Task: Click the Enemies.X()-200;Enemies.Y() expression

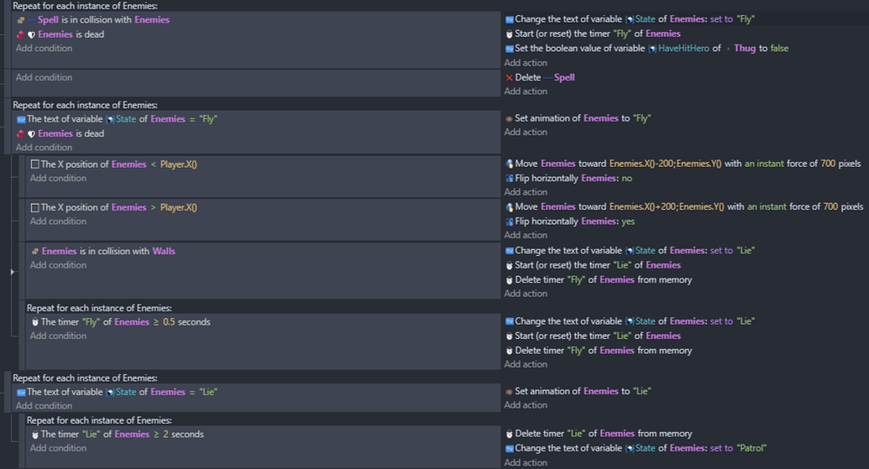Action: point(665,164)
